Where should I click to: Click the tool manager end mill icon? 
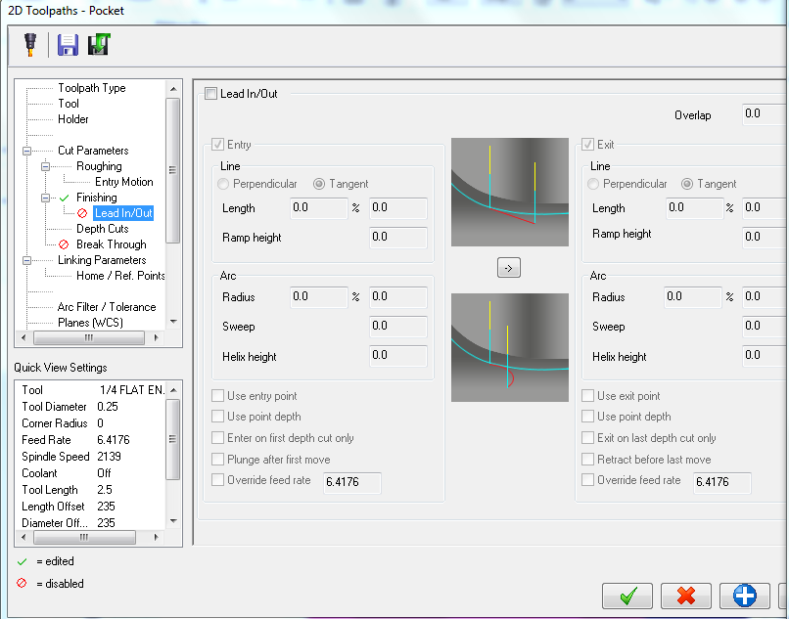click(x=29, y=45)
